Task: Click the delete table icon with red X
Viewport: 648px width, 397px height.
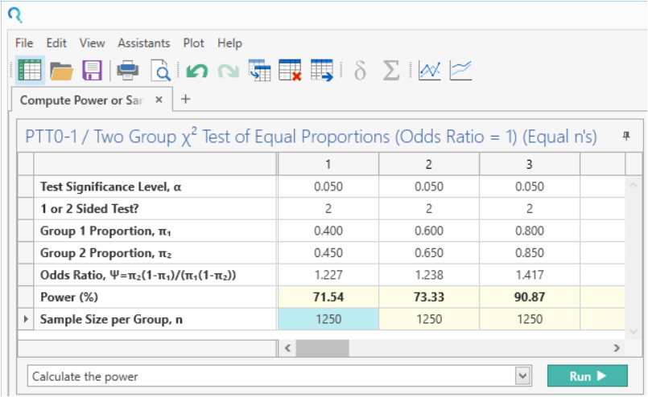Action: (x=290, y=71)
